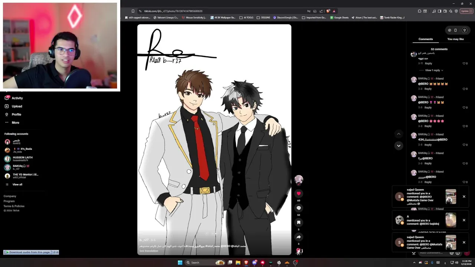This screenshot has width=475, height=267.
Task: Open the browser Extensions puzzle icon
Action: (x=419, y=11)
